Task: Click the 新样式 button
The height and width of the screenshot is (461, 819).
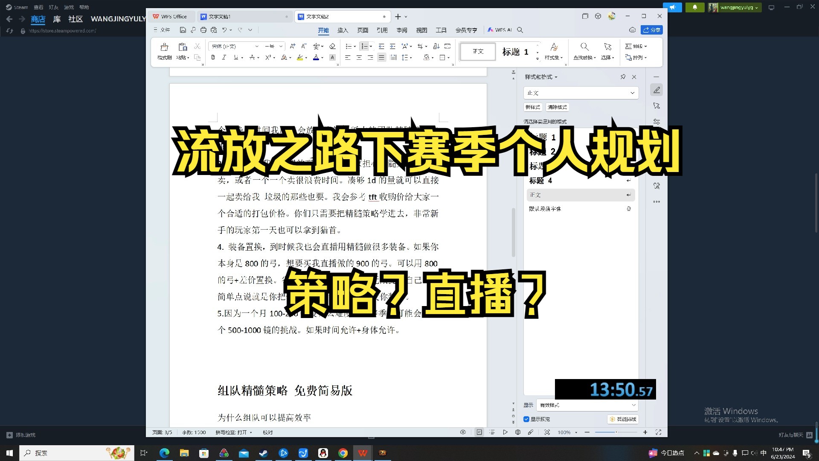Action: tap(533, 107)
